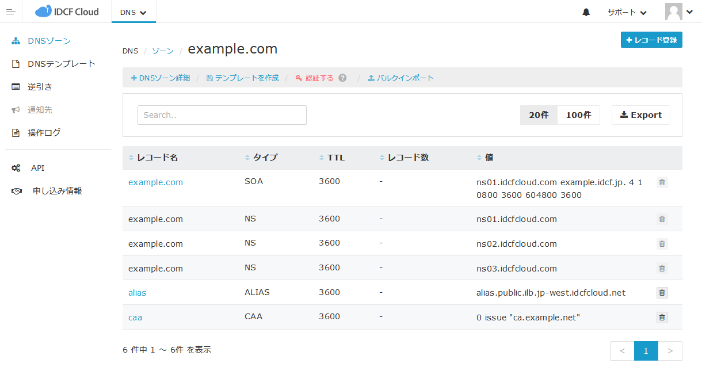The image size is (702, 371).
Task: Click the IDCF Cloud logo
Action: pos(67,12)
